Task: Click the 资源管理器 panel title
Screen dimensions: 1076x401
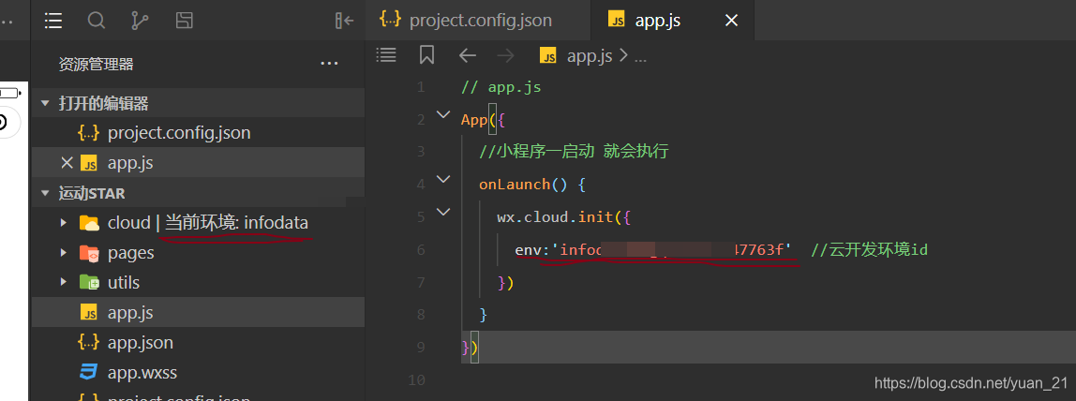Action: point(96,65)
